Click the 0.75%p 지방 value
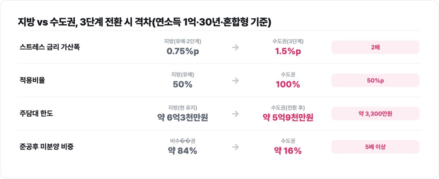The image size is (439, 179). (183, 51)
